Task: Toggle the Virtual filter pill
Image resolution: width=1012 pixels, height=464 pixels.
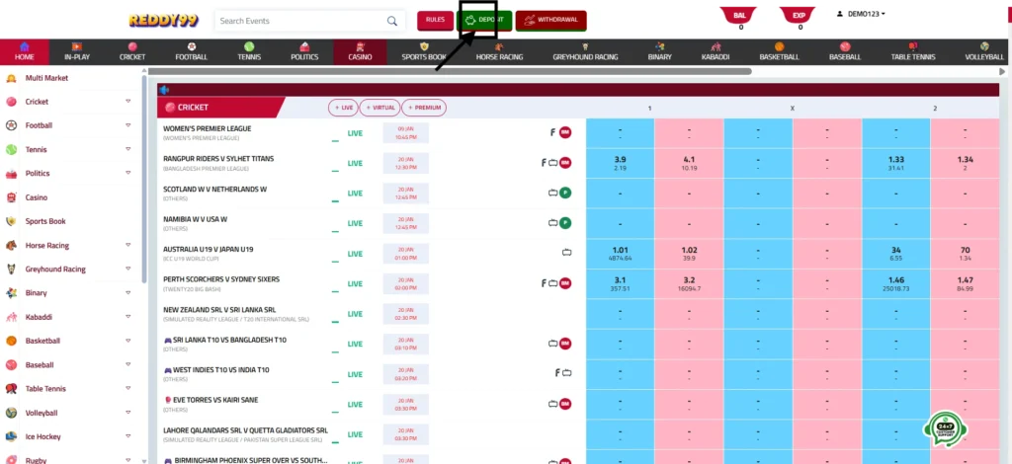Action: tap(380, 108)
